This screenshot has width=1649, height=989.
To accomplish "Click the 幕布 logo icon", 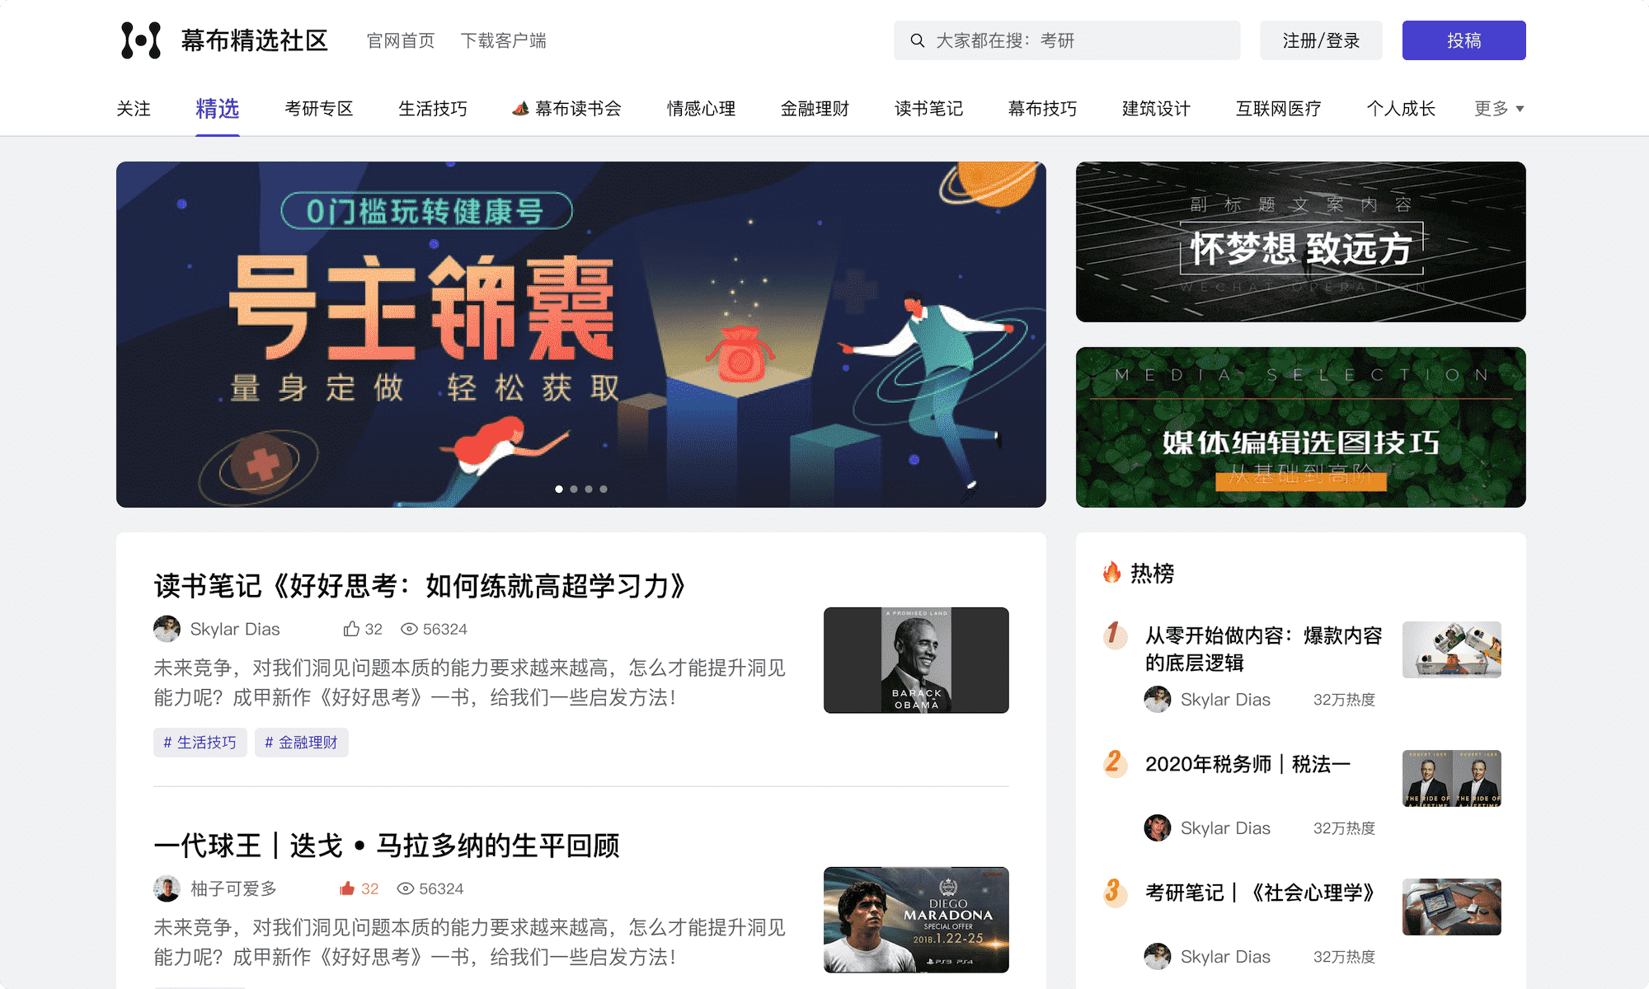I will coord(141,40).
